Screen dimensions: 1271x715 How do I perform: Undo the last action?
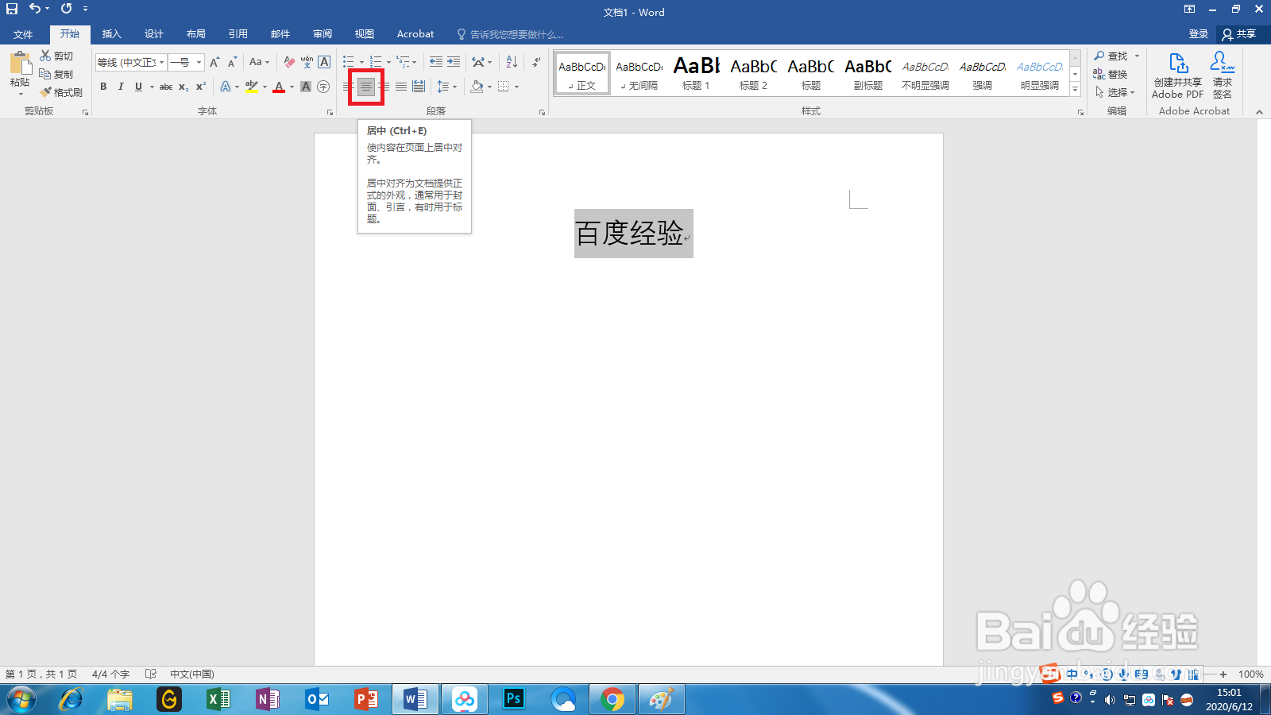[x=35, y=9]
